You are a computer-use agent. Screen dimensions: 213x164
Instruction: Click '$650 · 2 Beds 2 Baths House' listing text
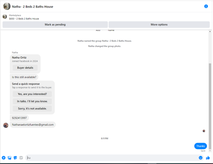pos(24,19)
